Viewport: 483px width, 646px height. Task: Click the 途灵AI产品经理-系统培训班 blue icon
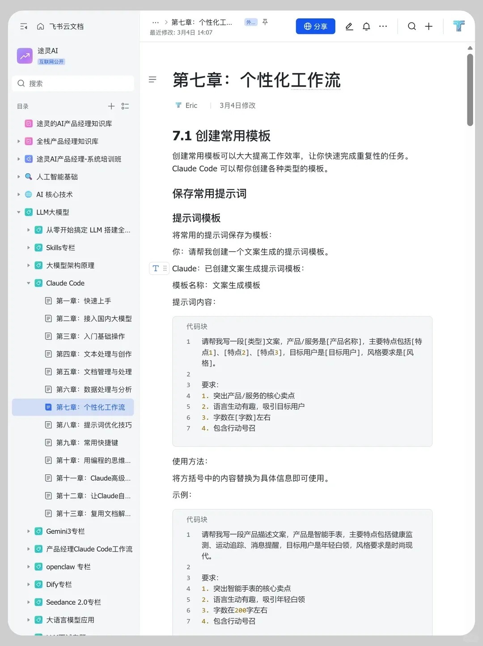pos(29,159)
